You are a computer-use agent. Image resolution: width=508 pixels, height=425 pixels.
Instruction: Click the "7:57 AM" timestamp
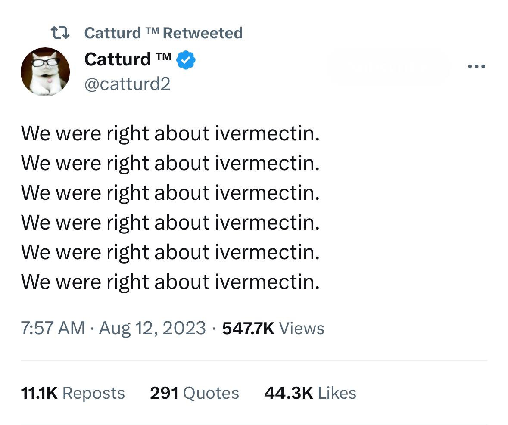[53, 328]
